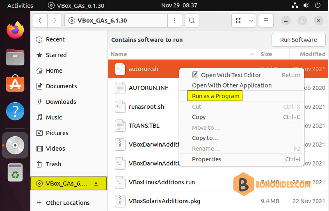Click the clock Nov 29 08:37
The image size is (329, 211).
179,5
